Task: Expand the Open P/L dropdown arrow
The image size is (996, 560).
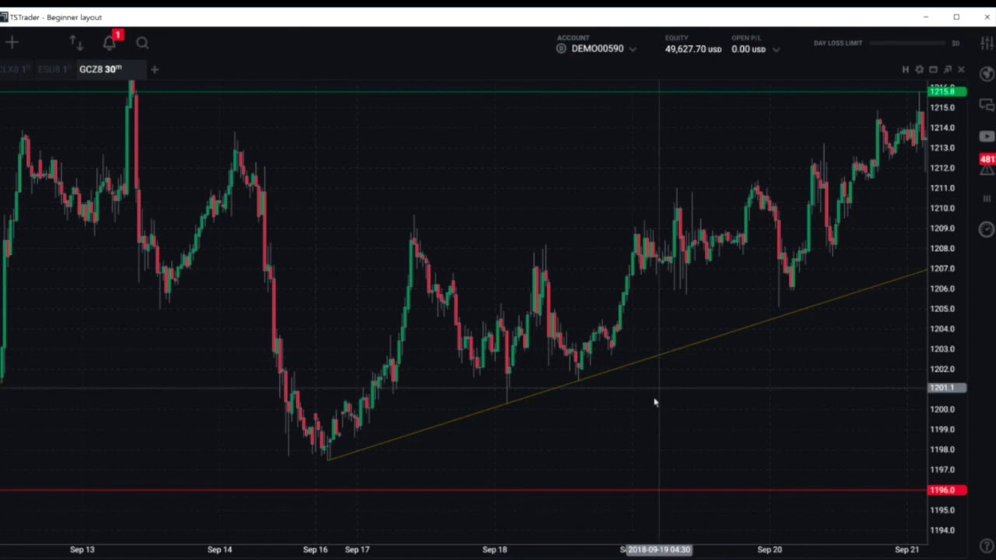Action: (775, 49)
